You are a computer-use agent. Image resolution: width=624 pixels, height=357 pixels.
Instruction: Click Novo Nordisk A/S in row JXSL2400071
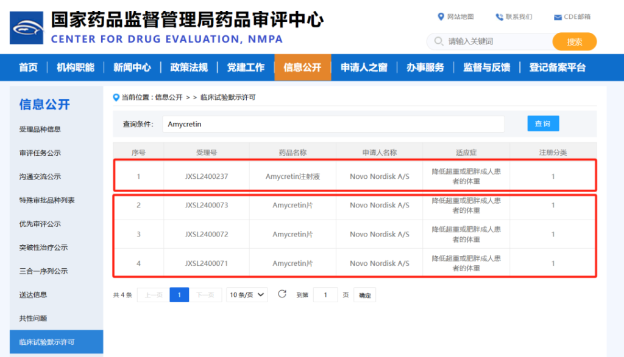tap(379, 263)
